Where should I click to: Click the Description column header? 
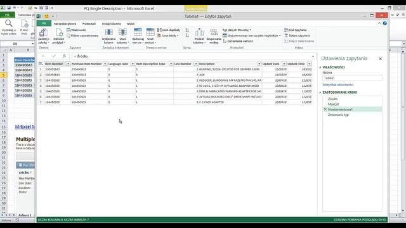[228, 63]
